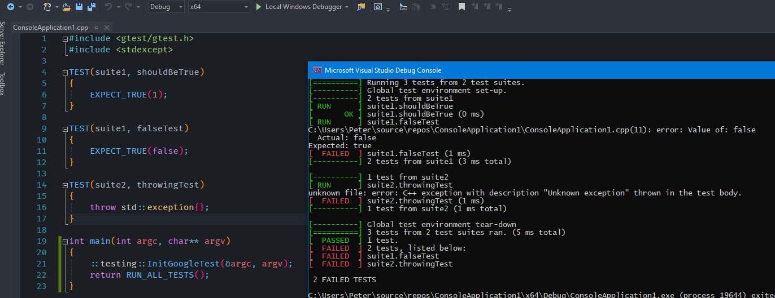The image size is (775, 298).
Task: Open the Server Explorer side tab
Action: point(3,43)
